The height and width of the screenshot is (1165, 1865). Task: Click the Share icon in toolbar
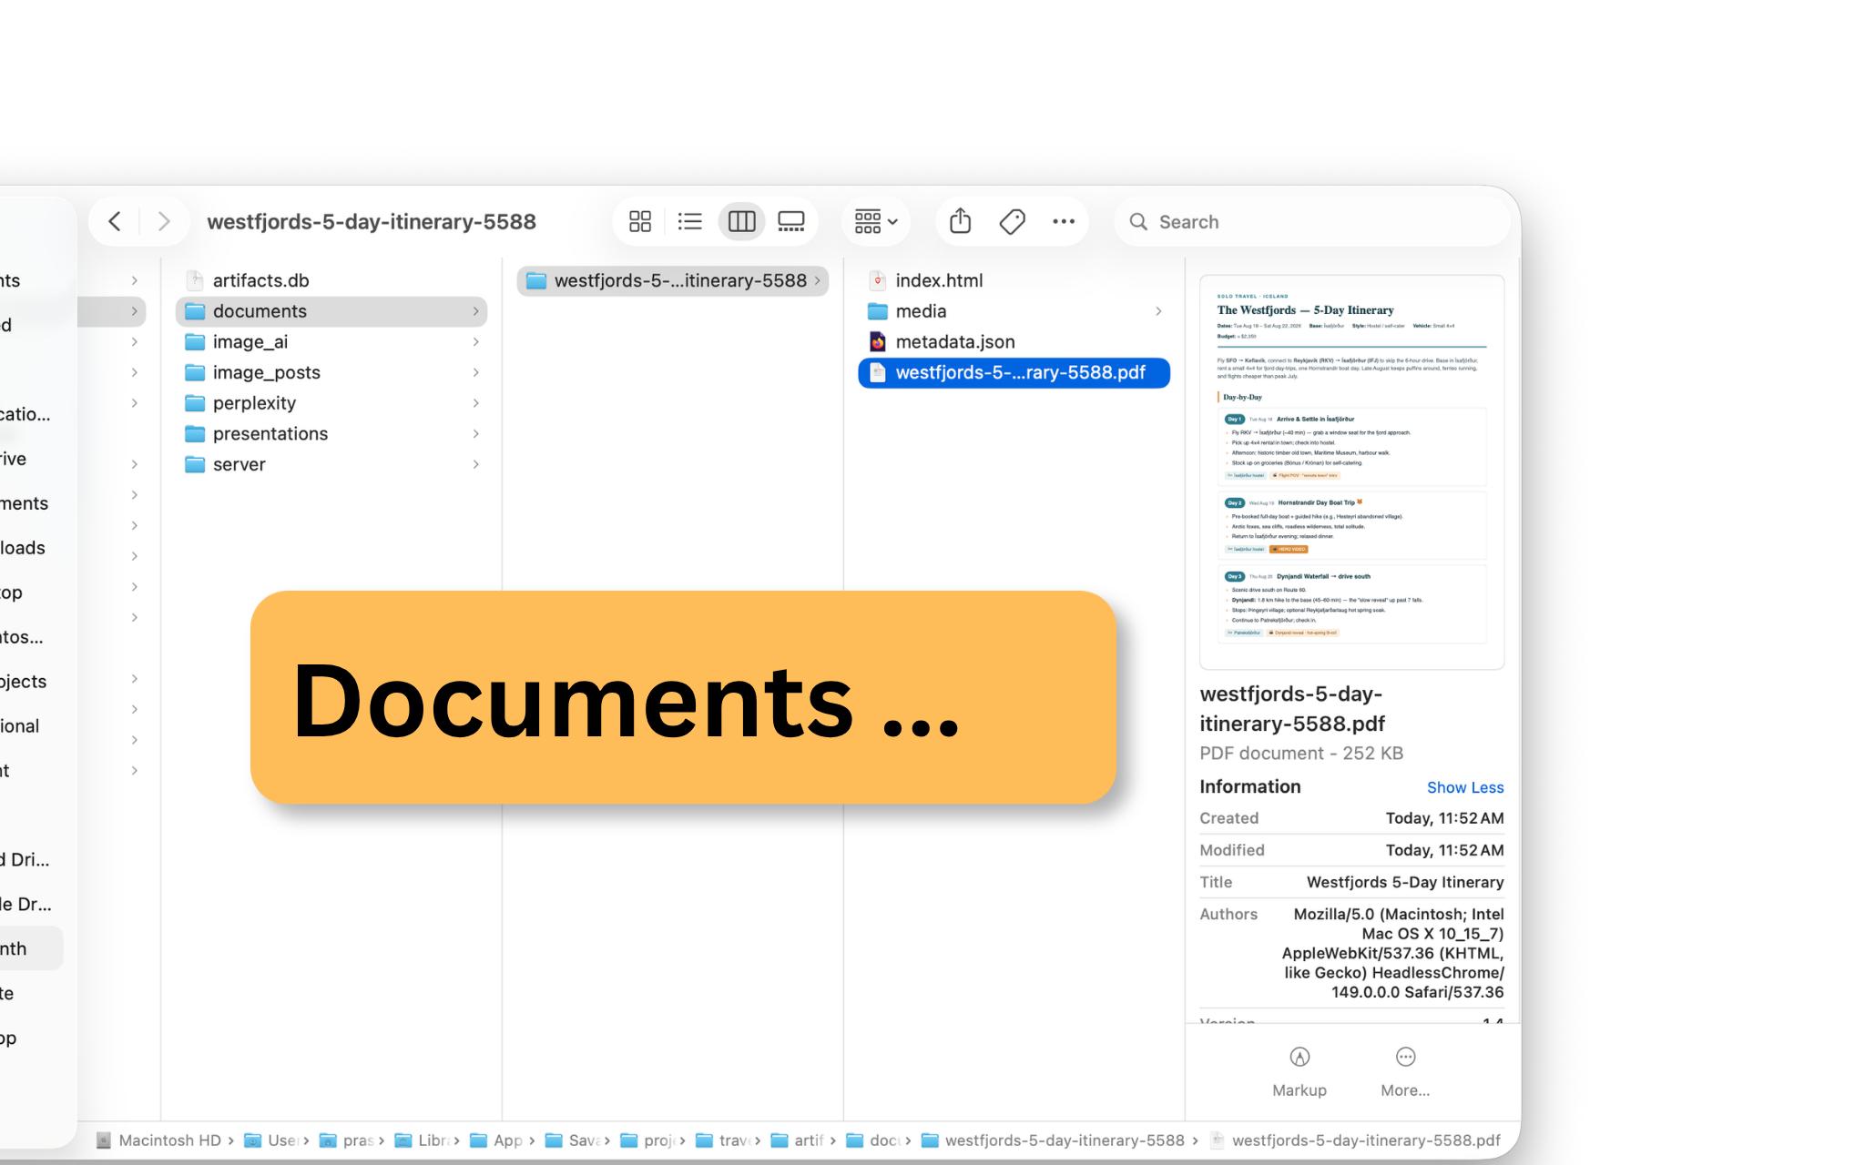(x=960, y=221)
